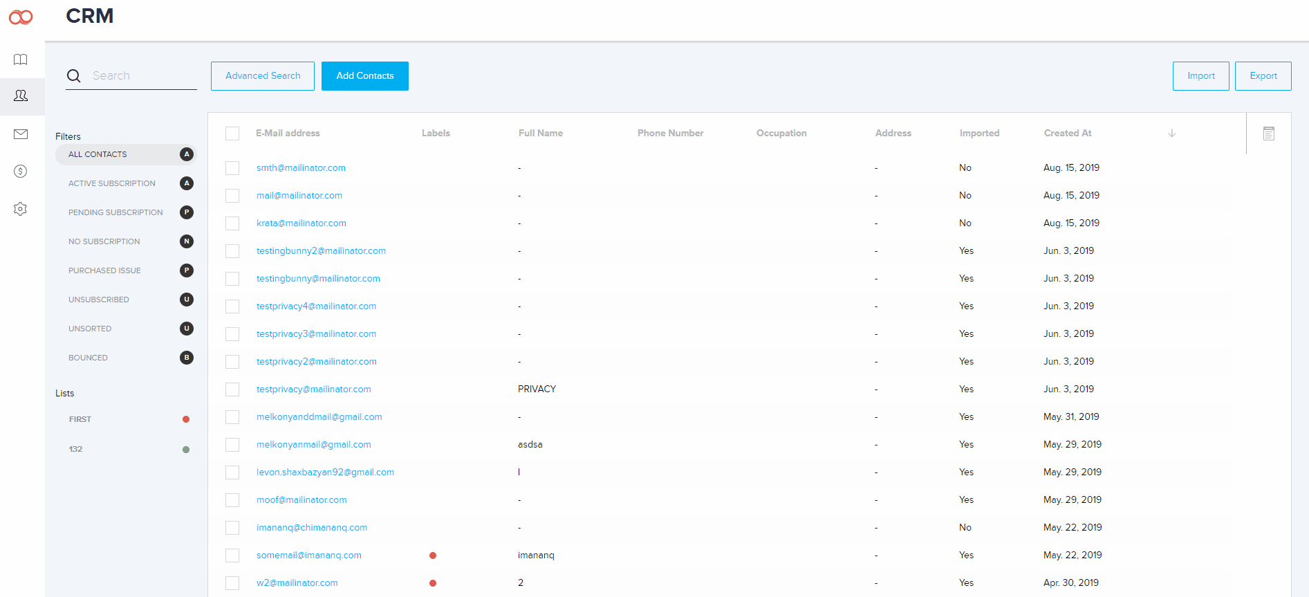
Task: Open the envelope mail icon in sidebar
Action: (21, 134)
